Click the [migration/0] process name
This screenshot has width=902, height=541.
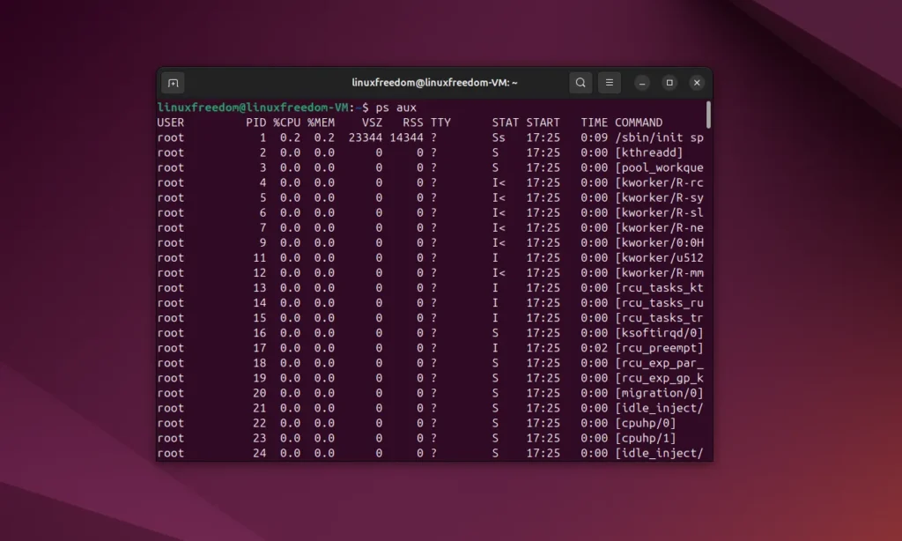[x=659, y=392]
